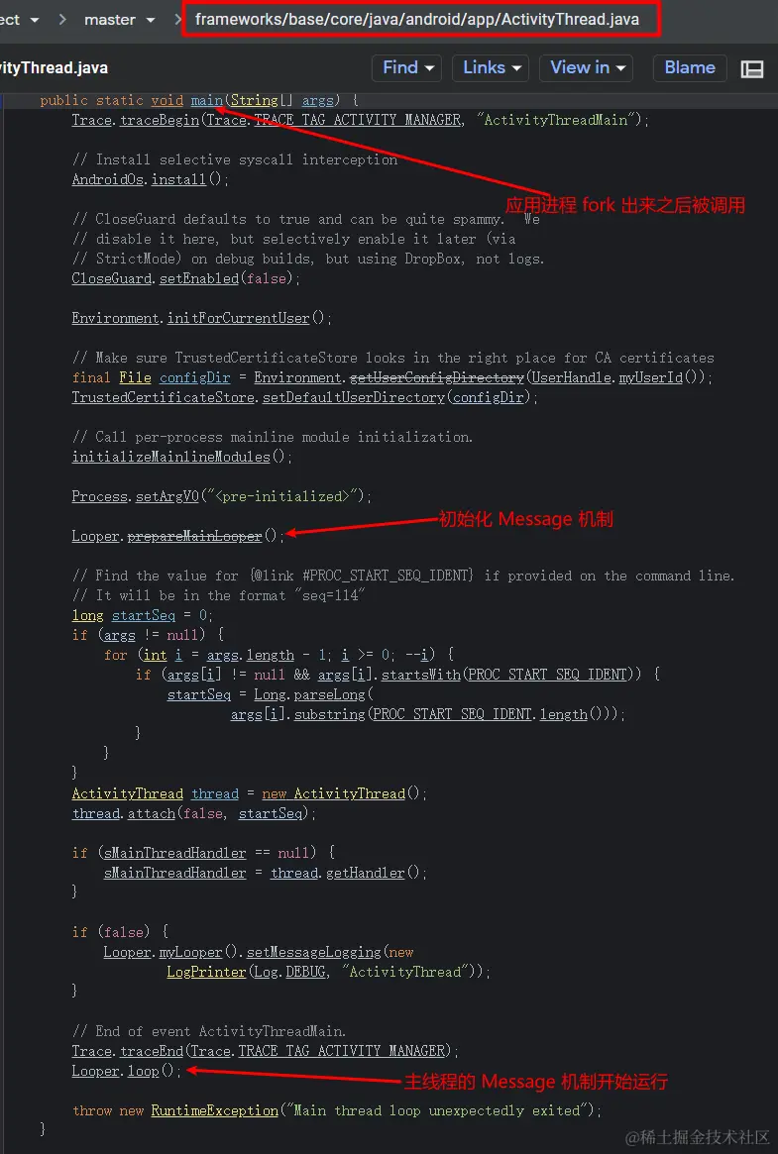The height and width of the screenshot is (1154, 778).
Task: Expand the Links dropdown menu
Action: [491, 67]
